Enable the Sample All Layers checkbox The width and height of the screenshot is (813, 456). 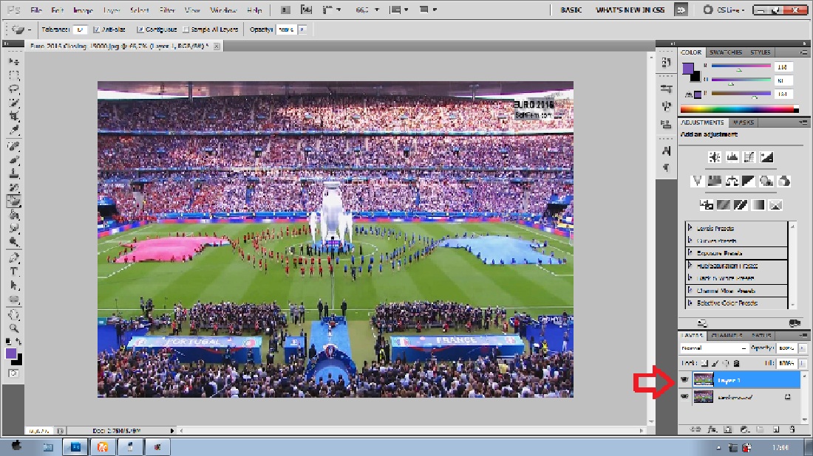[186, 30]
